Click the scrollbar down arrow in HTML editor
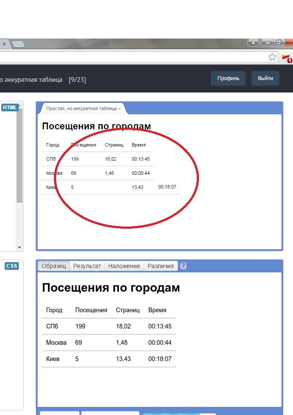The image size is (293, 415). (x=19, y=248)
